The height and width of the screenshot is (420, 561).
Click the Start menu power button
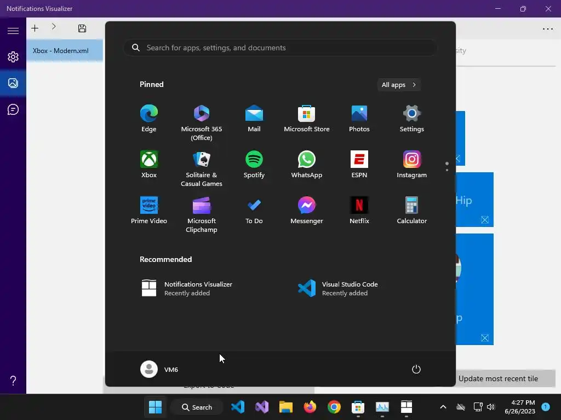pos(416,369)
